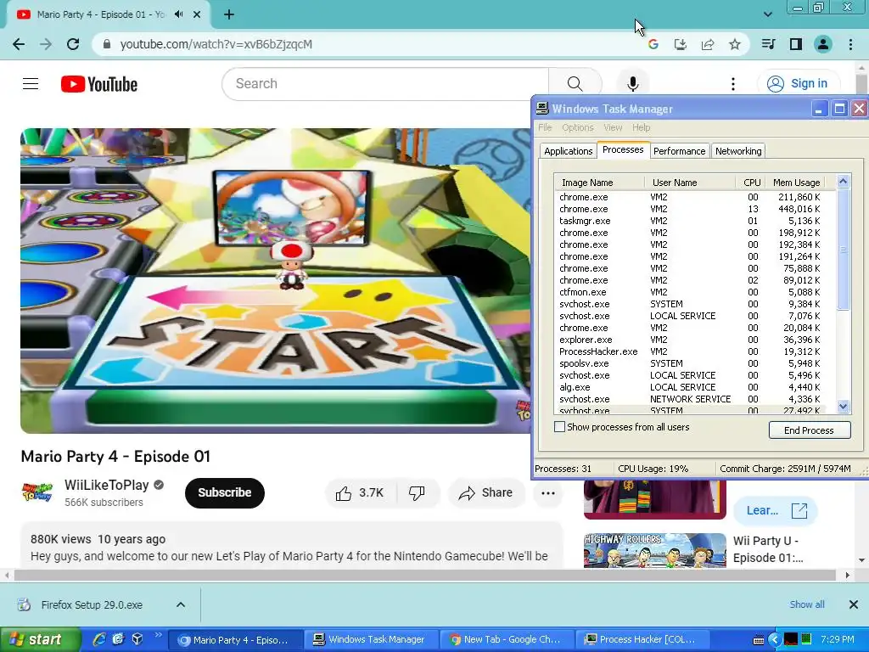Toggle Chrome's side panel icon
Image resolution: width=869 pixels, height=652 pixels.
796,44
